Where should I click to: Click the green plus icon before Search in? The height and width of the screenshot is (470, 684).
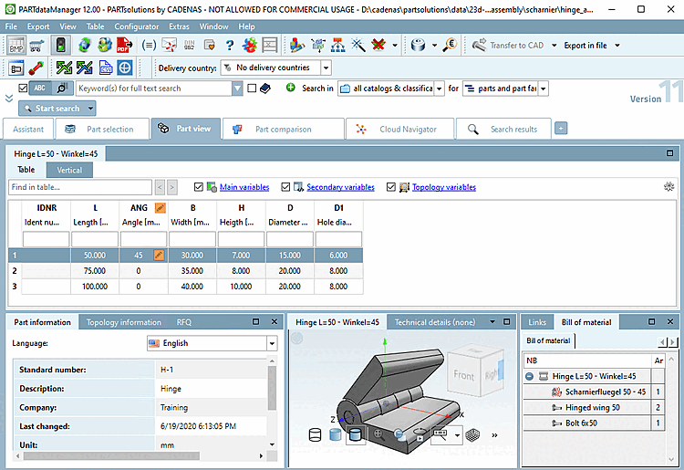coord(290,89)
